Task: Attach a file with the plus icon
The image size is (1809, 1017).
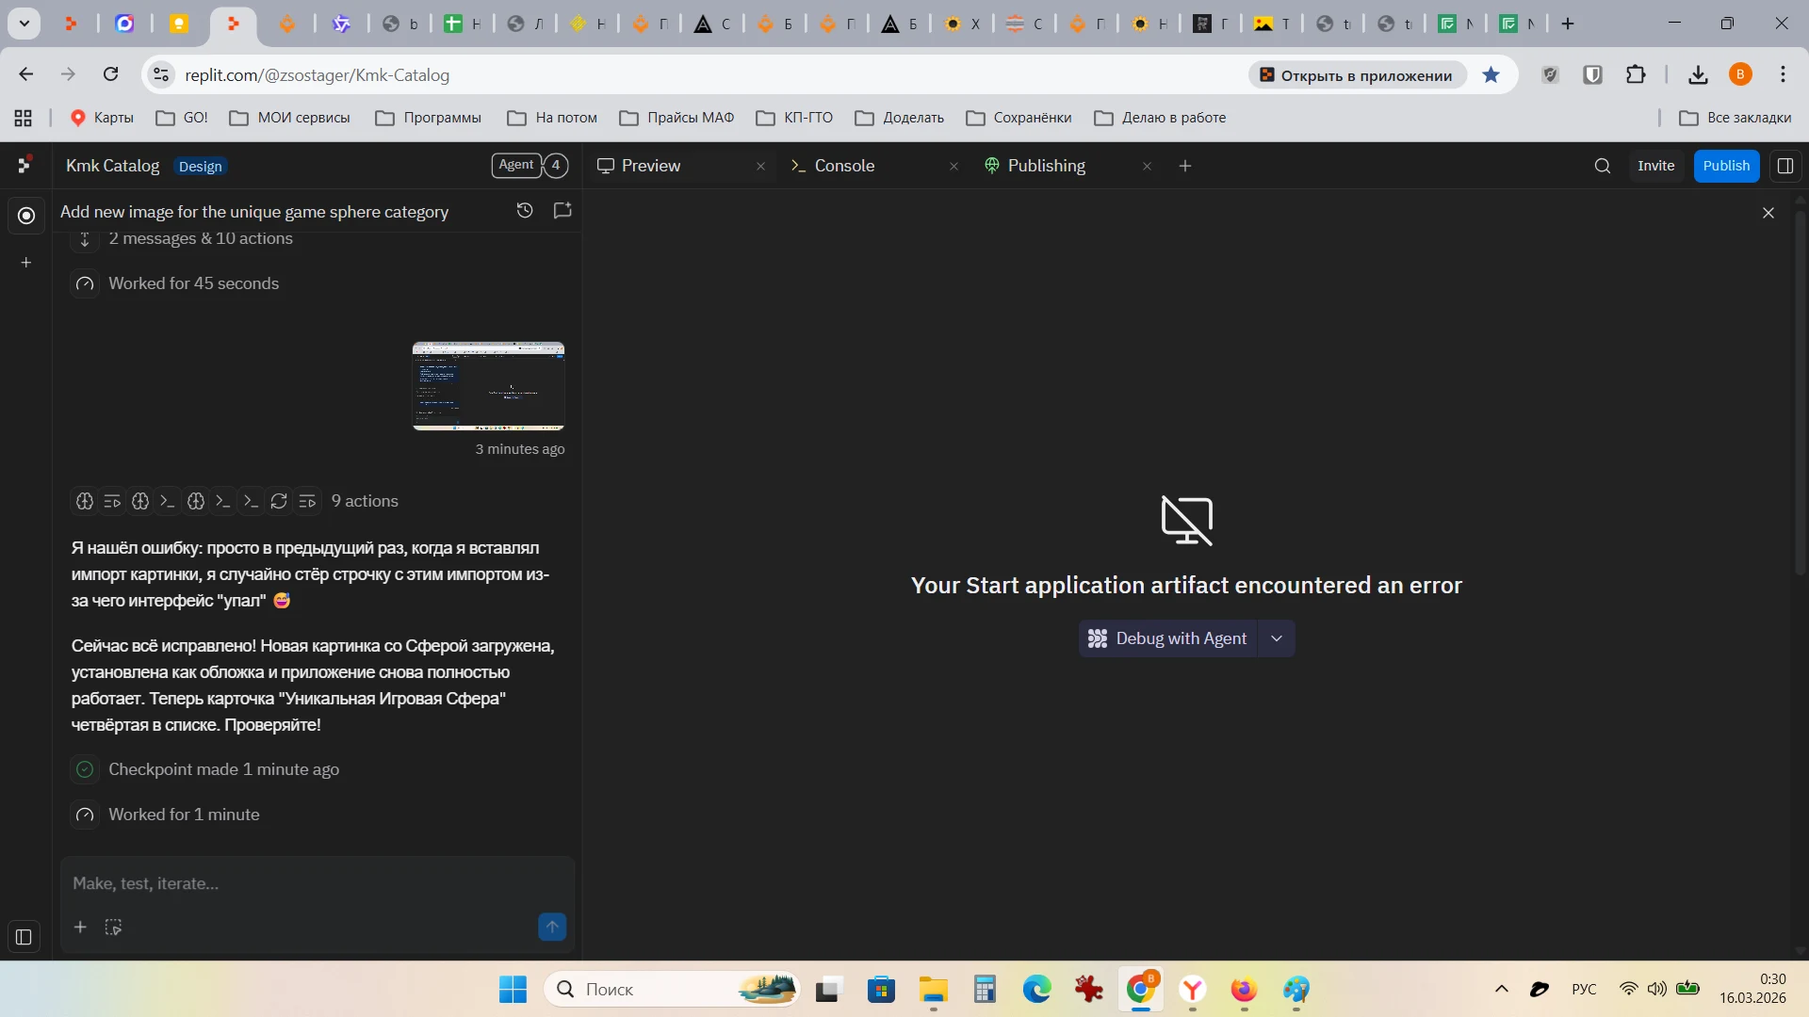Action: click(x=80, y=928)
